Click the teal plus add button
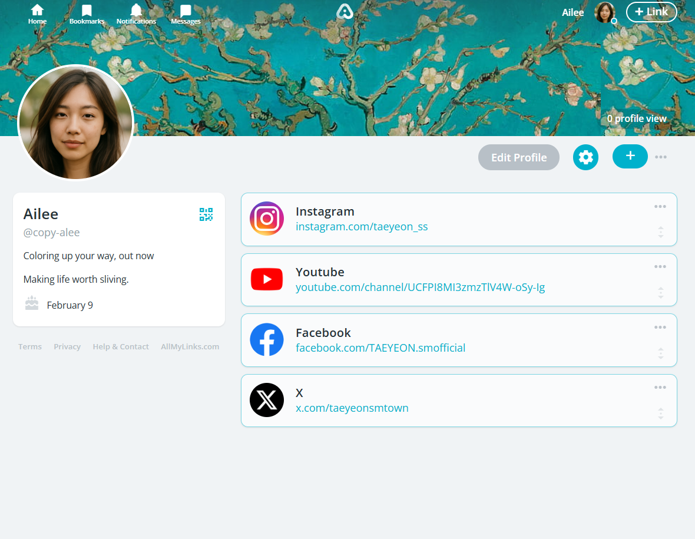This screenshot has width=695, height=539. point(630,157)
